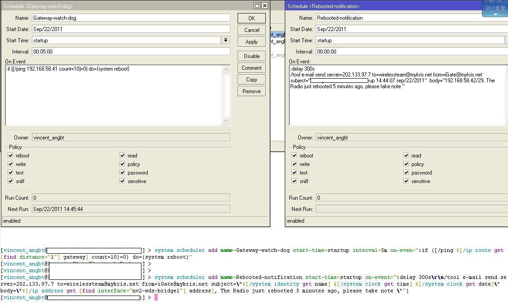Toggle sensitive policy in Rebooted-notification

pyautogui.click(x=406, y=181)
